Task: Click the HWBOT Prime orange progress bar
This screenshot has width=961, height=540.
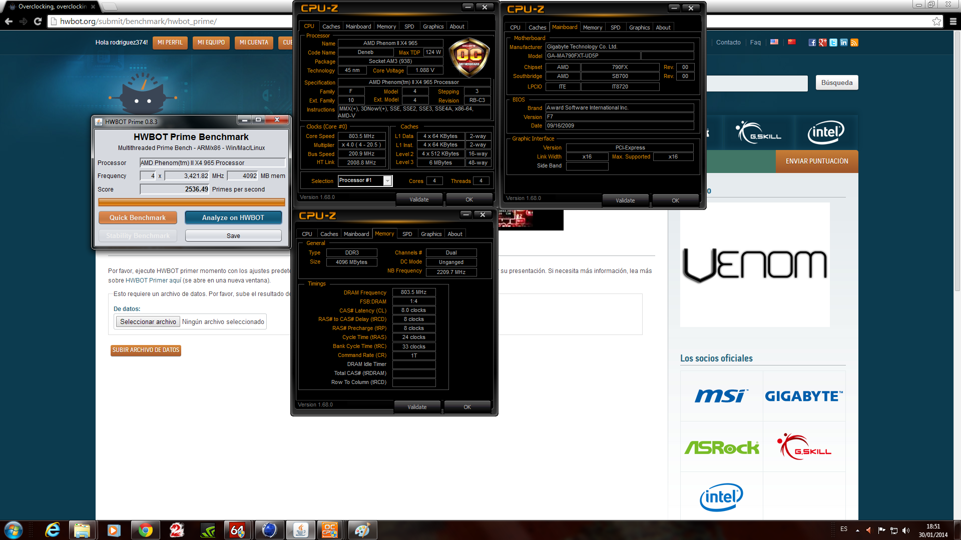Action: pyautogui.click(x=192, y=202)
